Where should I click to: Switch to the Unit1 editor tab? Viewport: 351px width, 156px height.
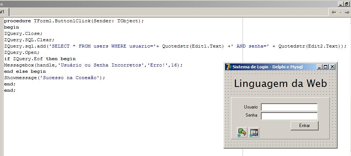coord(3,12)
